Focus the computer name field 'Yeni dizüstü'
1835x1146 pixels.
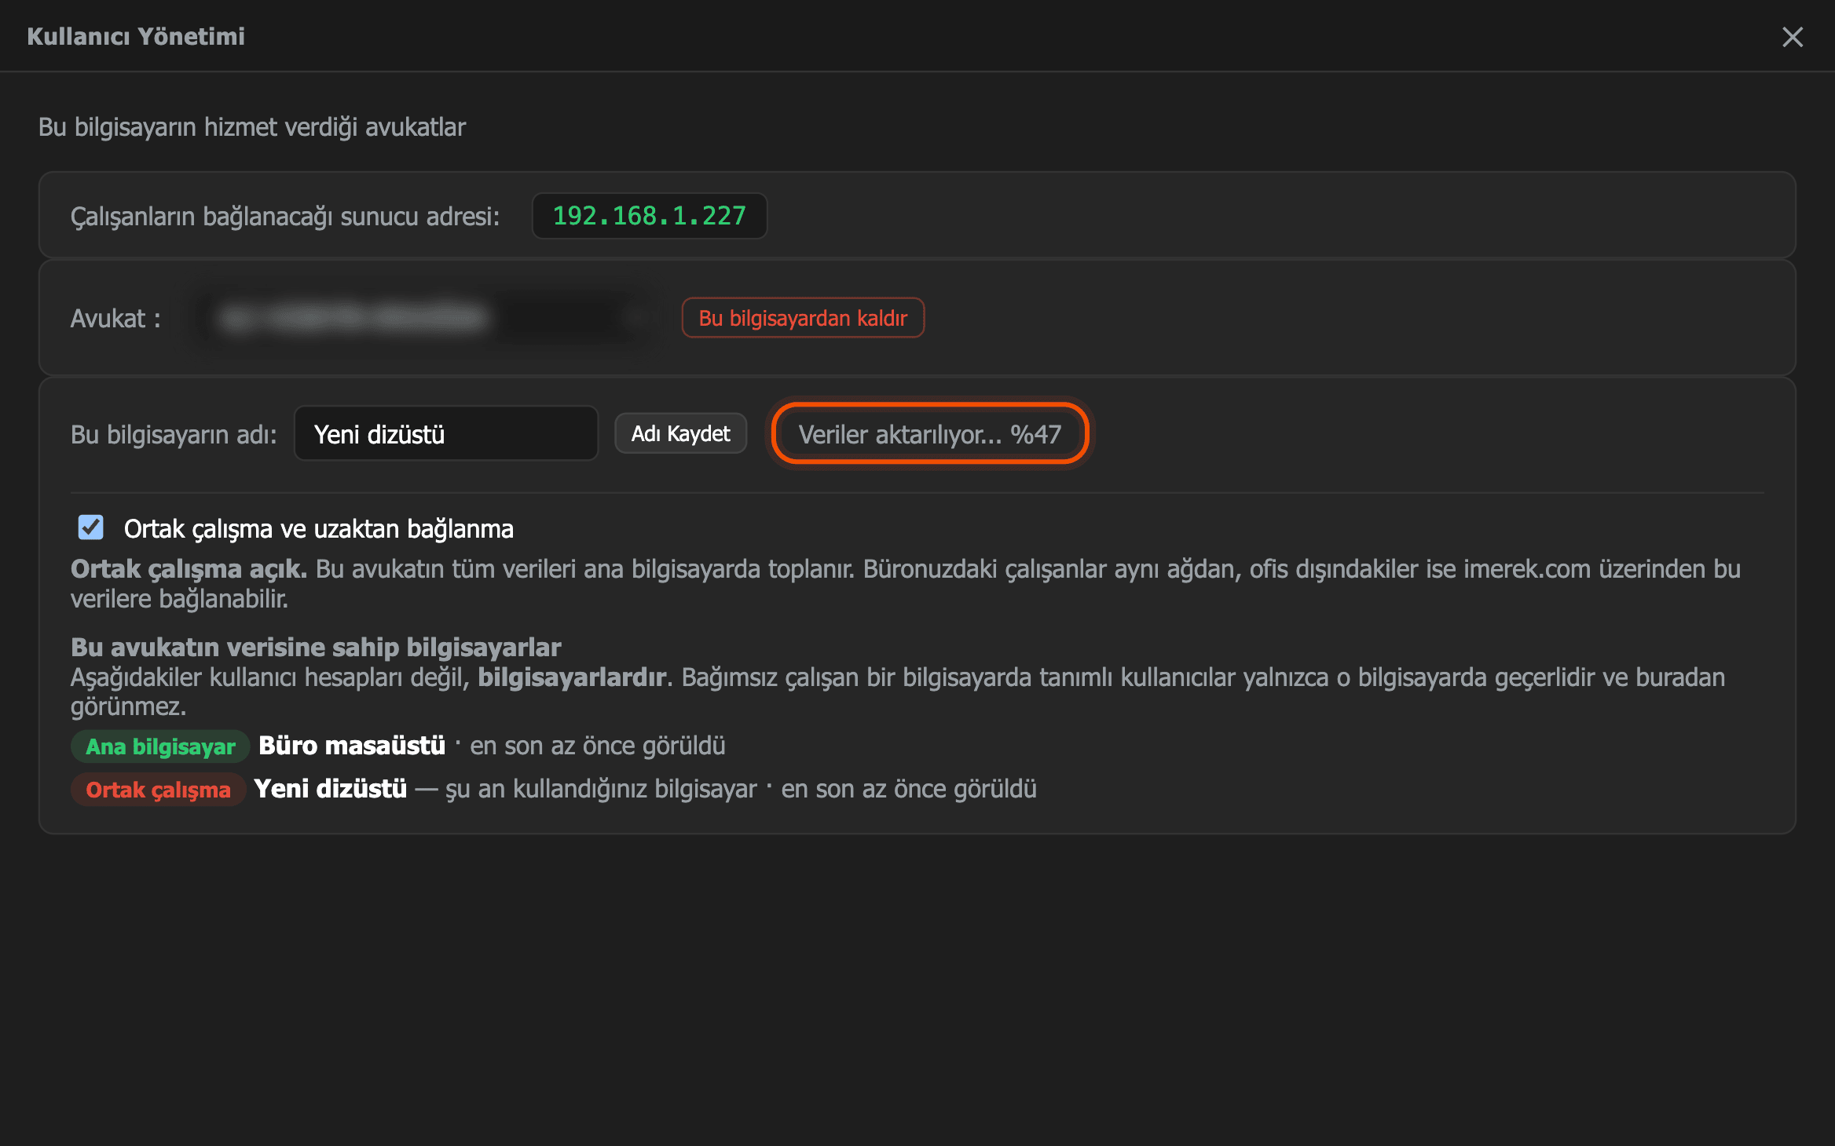(x=446, y=433)
